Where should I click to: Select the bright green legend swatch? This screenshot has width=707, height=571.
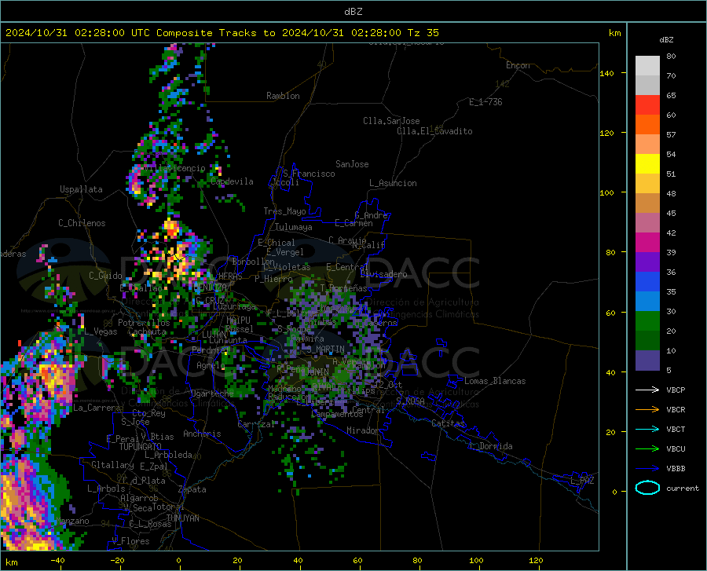pyautogui.click(x=647, y=321)
